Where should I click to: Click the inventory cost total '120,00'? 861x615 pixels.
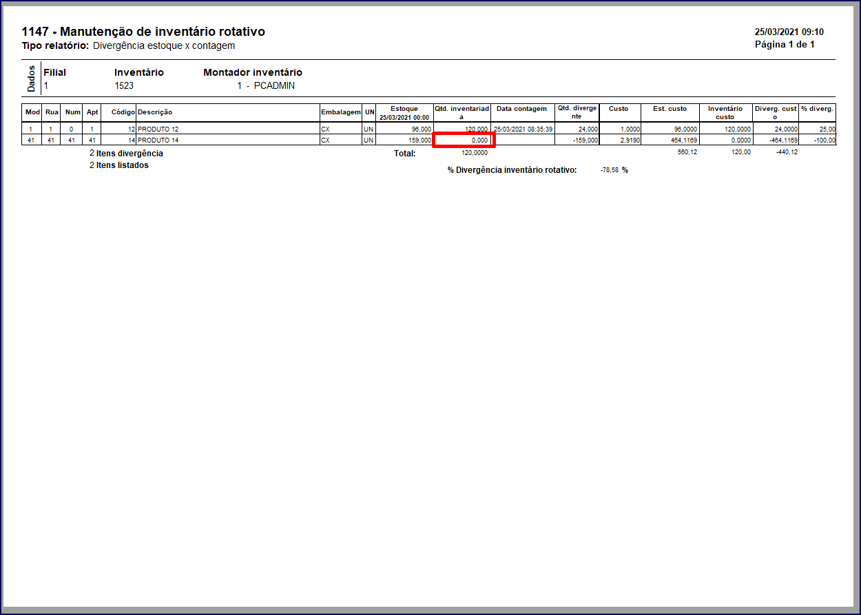click(x=741, y=152)
